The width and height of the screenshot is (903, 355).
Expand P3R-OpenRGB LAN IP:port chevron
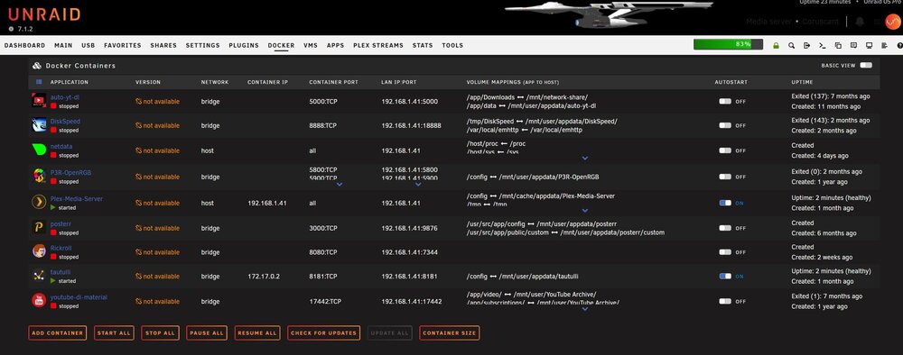click(x=418, y=185)
